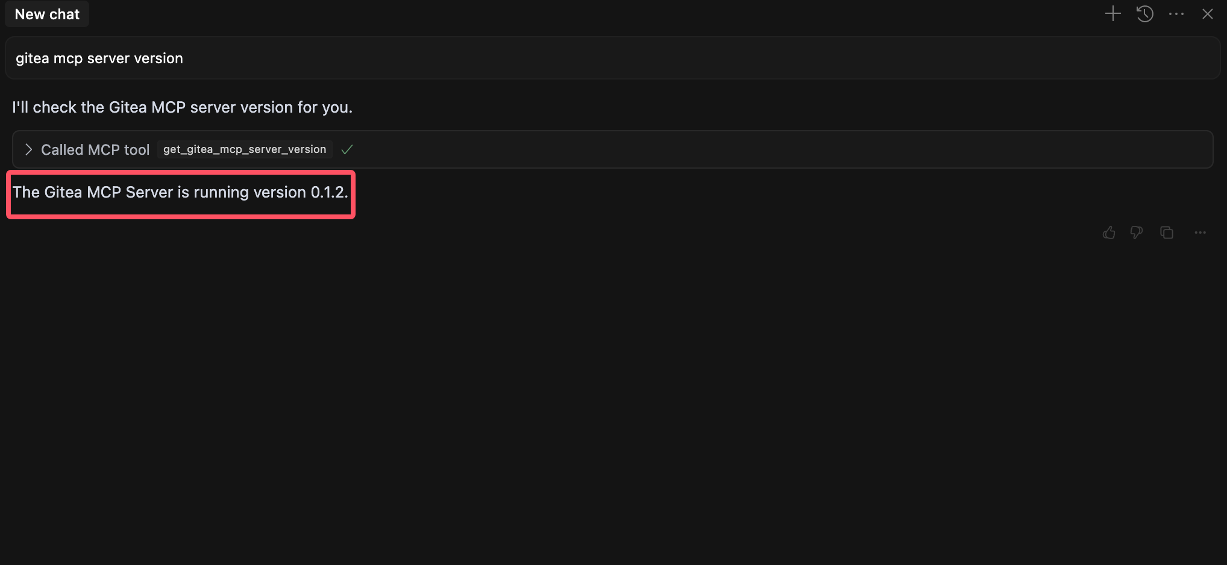This screenshot has height=565, width=1227.
Task: Close the chat panel
Action: (1207, 14)
